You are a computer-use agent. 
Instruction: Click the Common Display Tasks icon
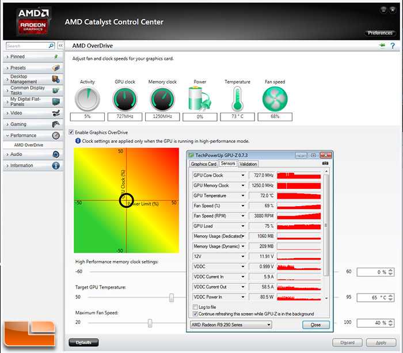tap(56, 90)
